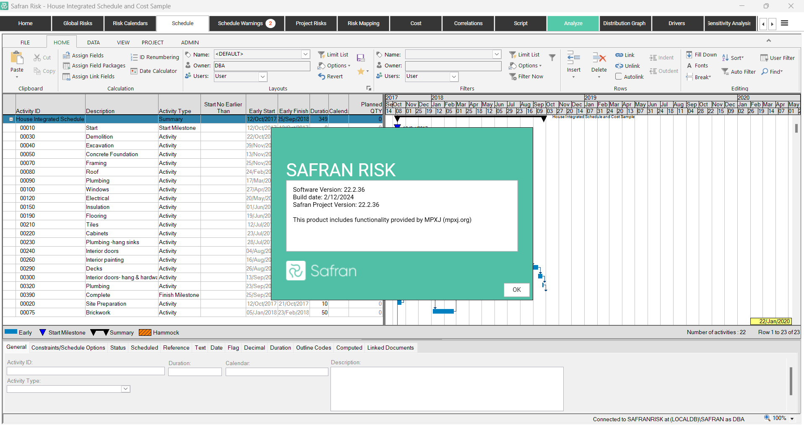This screenshot has height=425, width=804.
Task: Open Assign Link Fields tool
Action: click(88, 77)
